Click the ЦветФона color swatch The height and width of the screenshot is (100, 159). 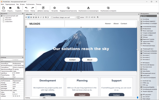tap(14, 73)
